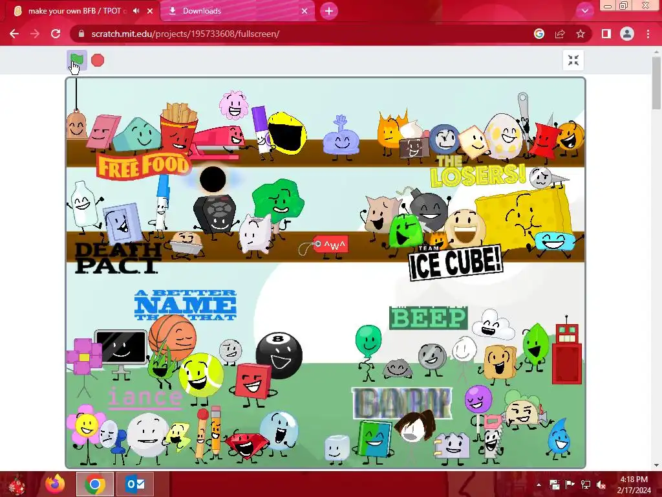Image resolution: width=662 pixels, height=497 pixels.
Task: View site info via the lock icon
Action: [x=81, y=34]
